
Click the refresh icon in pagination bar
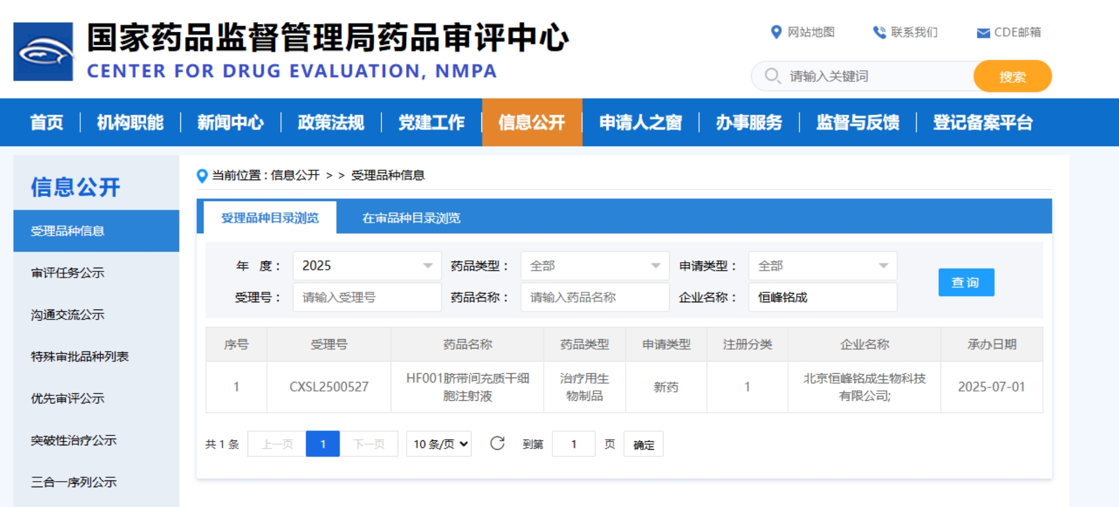497,443
